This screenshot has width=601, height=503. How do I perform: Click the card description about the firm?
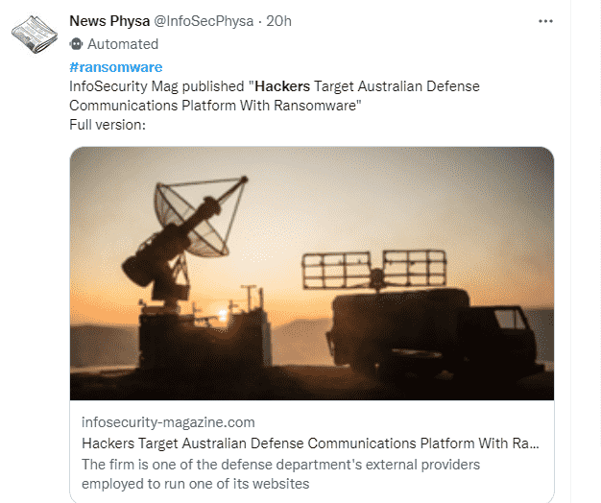280,474
